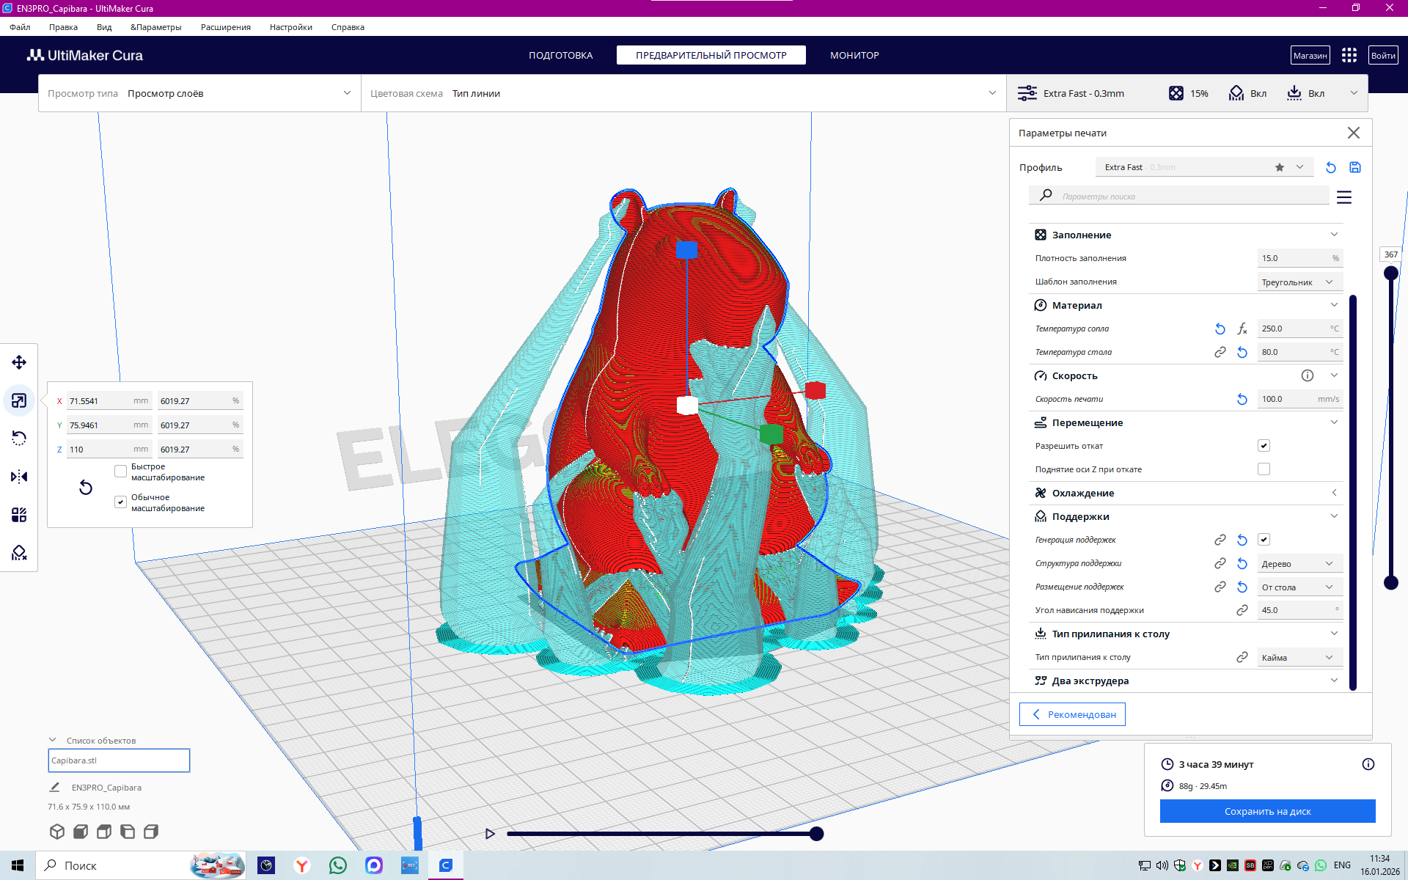The image size is (1408, 880).
Task: Click the reset scale arrow icon
Action: click(86, 488)
